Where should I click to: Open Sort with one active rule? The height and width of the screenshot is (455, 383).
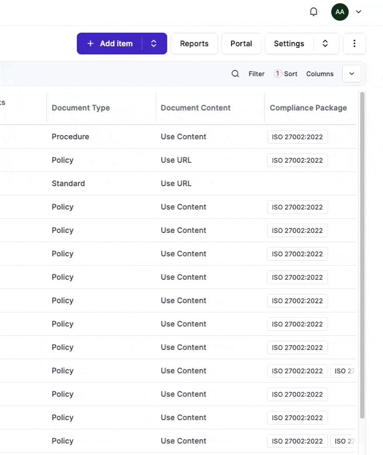(x=286, y=74)
